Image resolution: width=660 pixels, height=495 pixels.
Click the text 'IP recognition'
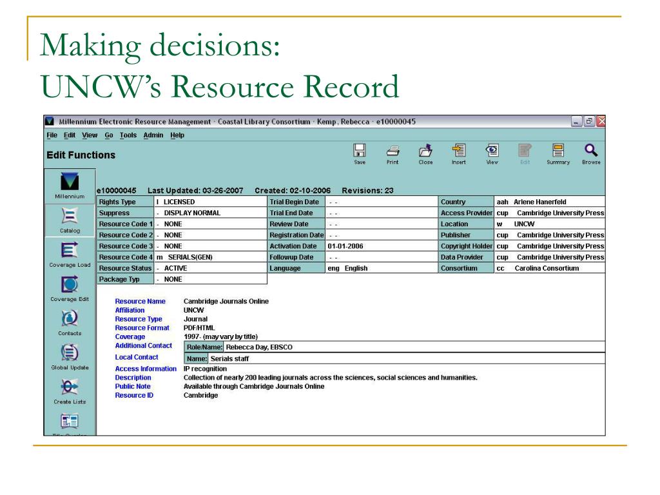click(x=205, y=369)
